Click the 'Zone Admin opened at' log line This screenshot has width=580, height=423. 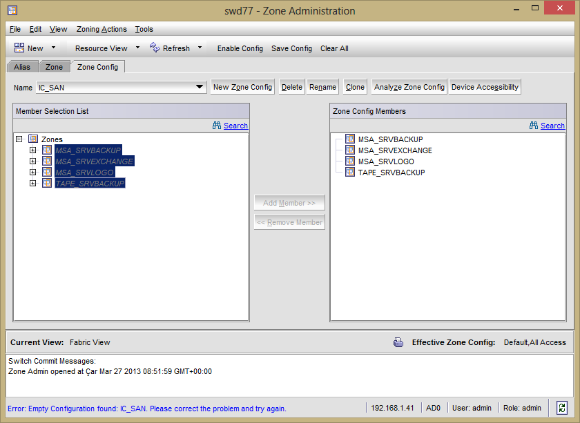click(110, 371)
